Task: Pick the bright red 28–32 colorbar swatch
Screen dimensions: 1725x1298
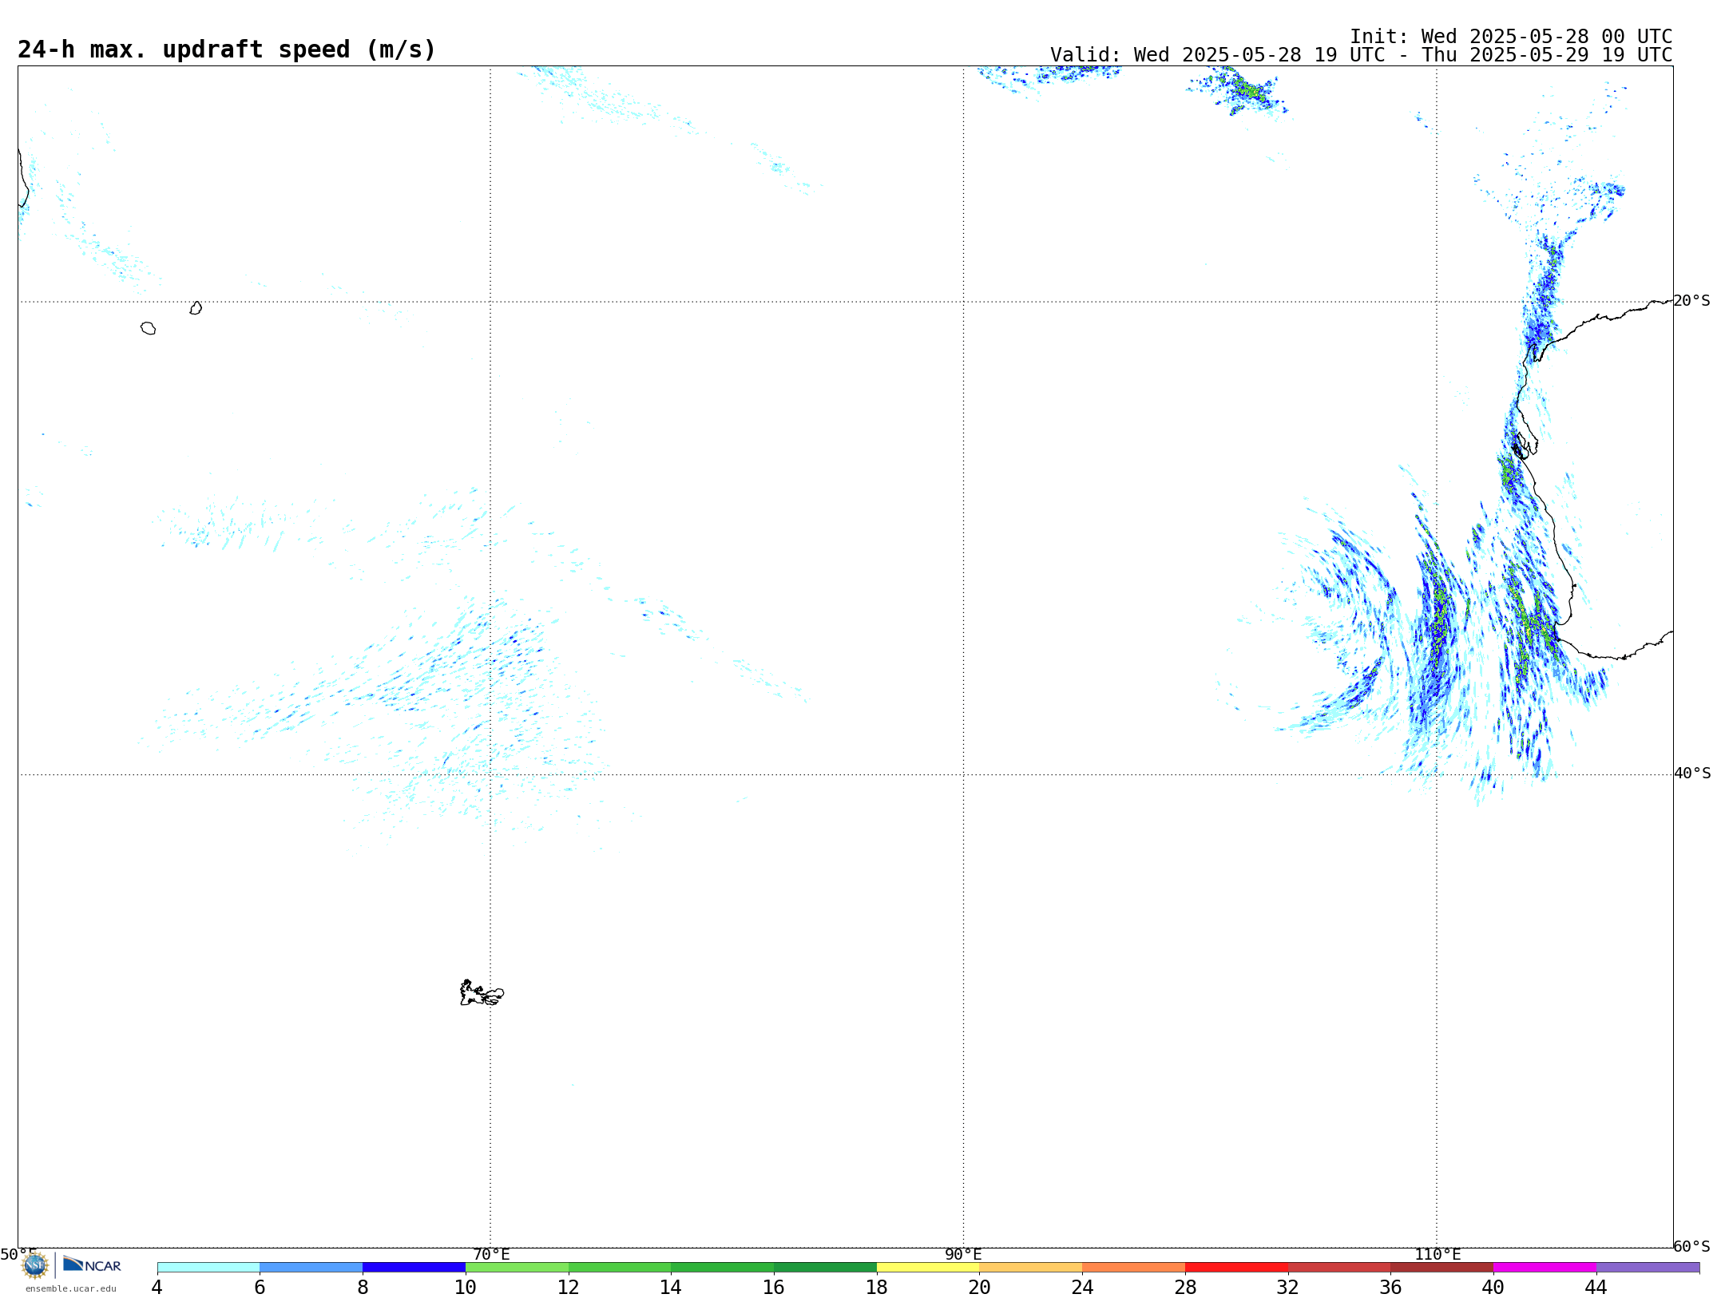Action: pos(1236,1268)
